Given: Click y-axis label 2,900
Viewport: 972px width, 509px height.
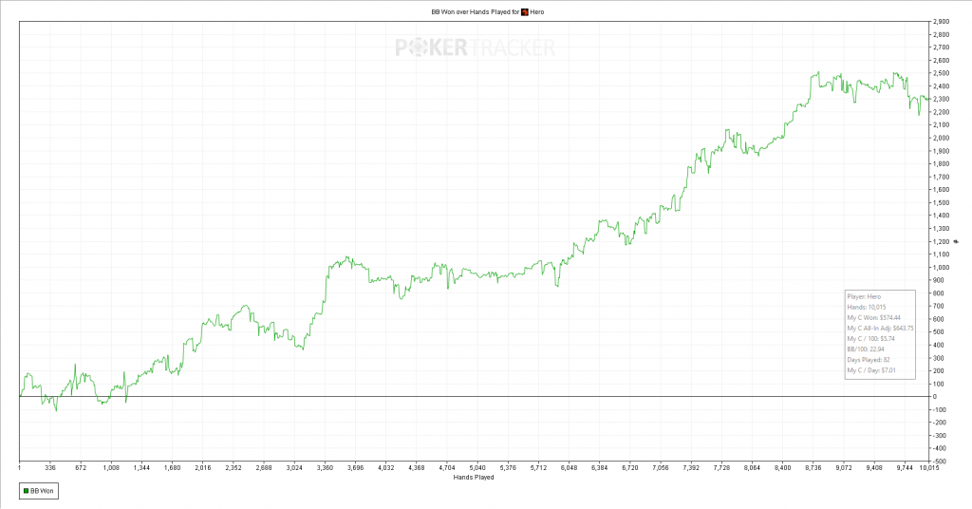Looking at the screenshot, I should [941, 22].
